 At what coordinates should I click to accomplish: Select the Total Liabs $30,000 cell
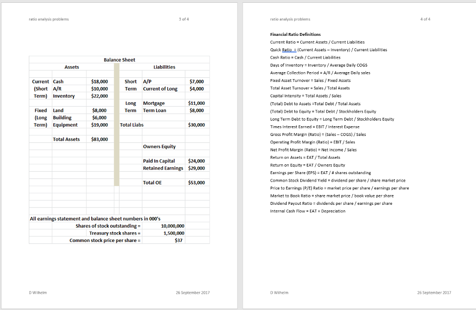click(x=197, y=124)
